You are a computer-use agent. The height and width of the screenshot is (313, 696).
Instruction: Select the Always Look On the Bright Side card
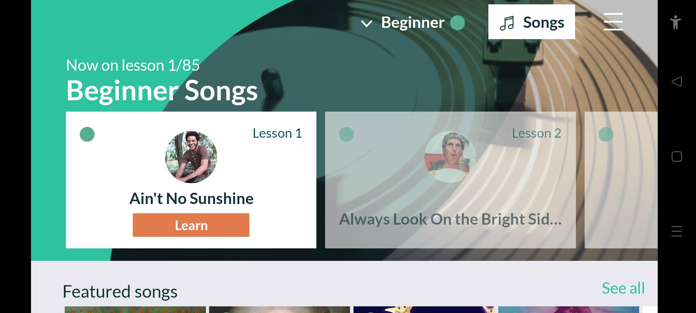450,180
